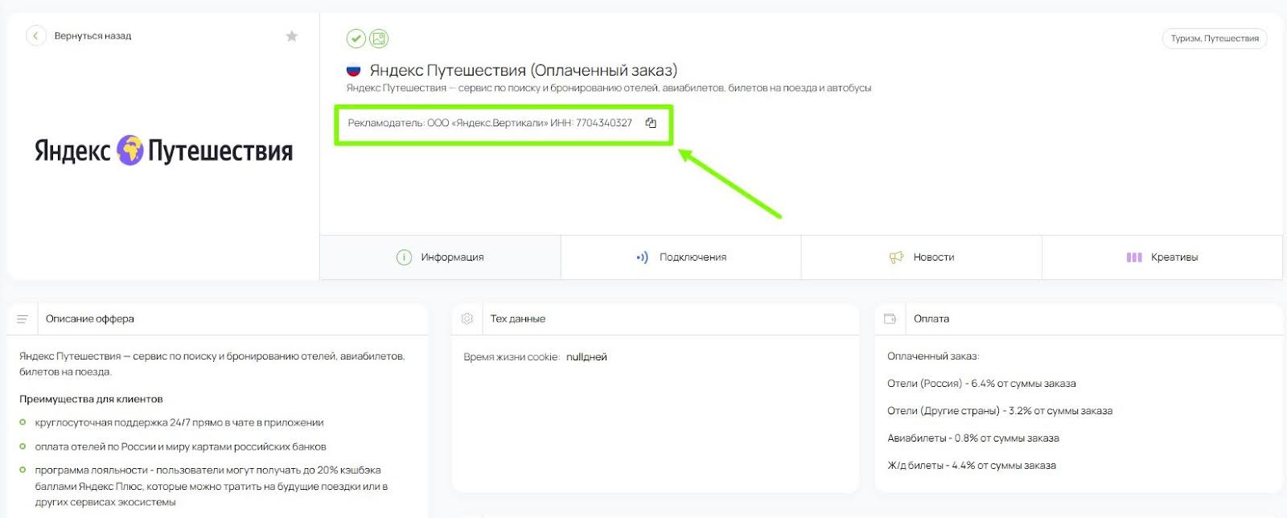
Task: Click the service subtitle under the offer title
Action: [x=609, y=88]
